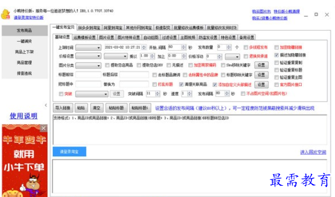Switch to the 其他外网到淘宝 tab

[x=139, y=28]
